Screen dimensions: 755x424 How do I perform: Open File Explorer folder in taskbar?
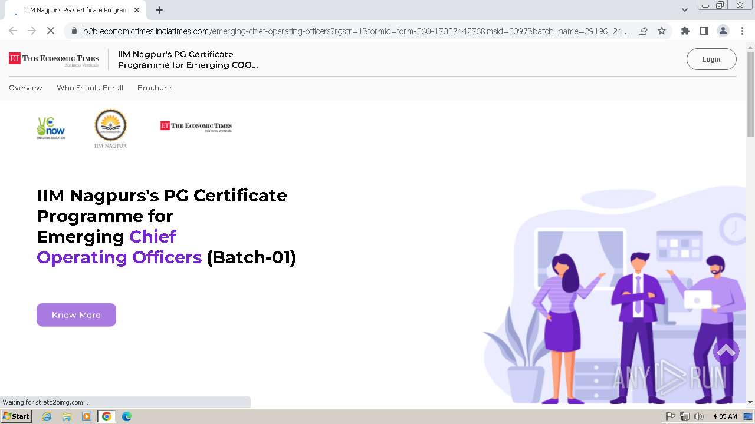click(67, 416)
